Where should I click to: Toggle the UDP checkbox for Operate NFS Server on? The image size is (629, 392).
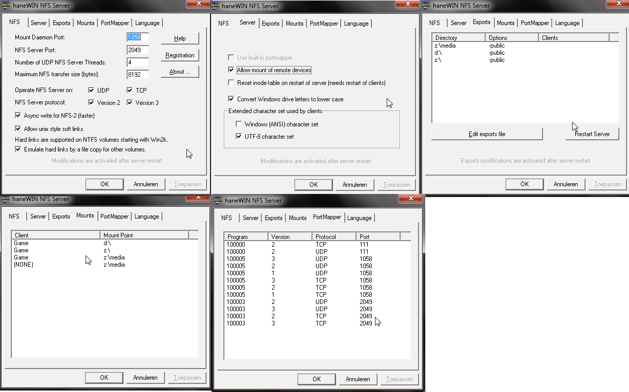[92, 90]
